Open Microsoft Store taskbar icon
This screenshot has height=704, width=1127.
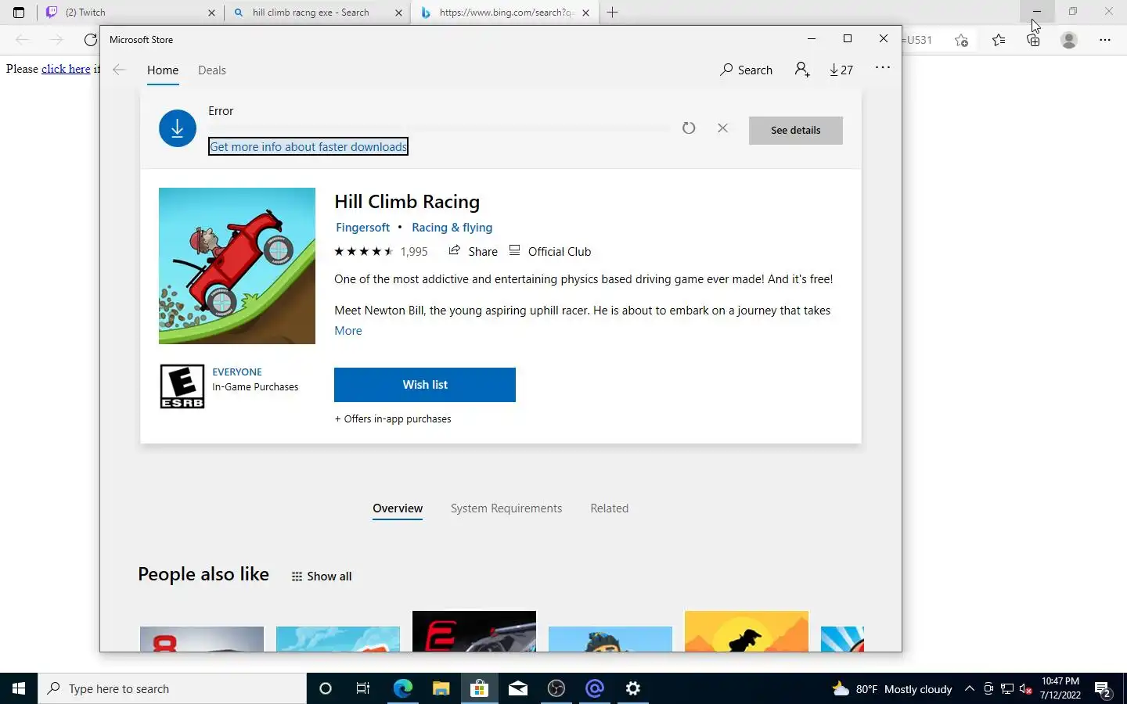pyautogui.click(x=479, y=688)
